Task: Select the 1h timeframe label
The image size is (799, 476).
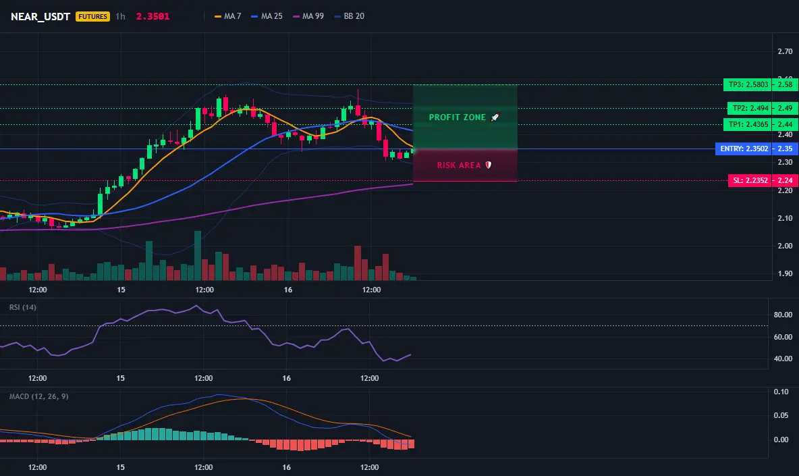Action: click(120, 16)
